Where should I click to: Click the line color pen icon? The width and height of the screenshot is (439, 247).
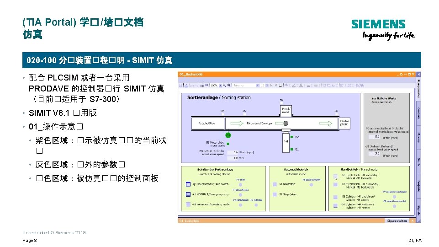pos(293,85)
